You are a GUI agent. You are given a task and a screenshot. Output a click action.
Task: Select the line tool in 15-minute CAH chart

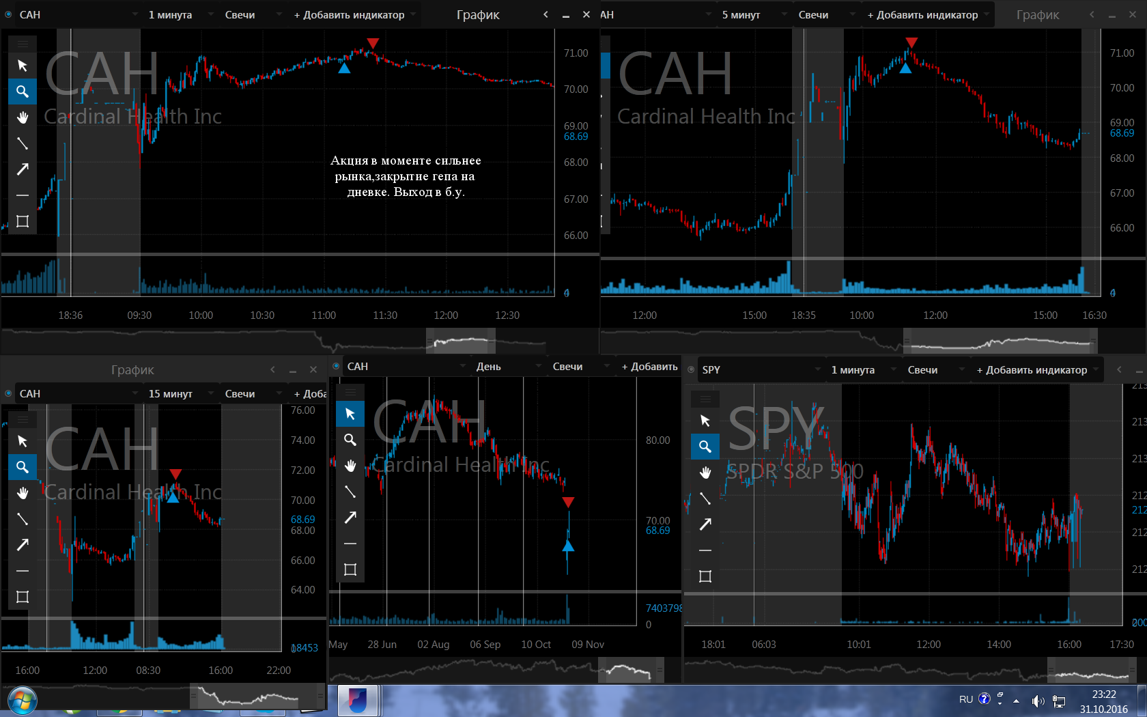[23, 519]
